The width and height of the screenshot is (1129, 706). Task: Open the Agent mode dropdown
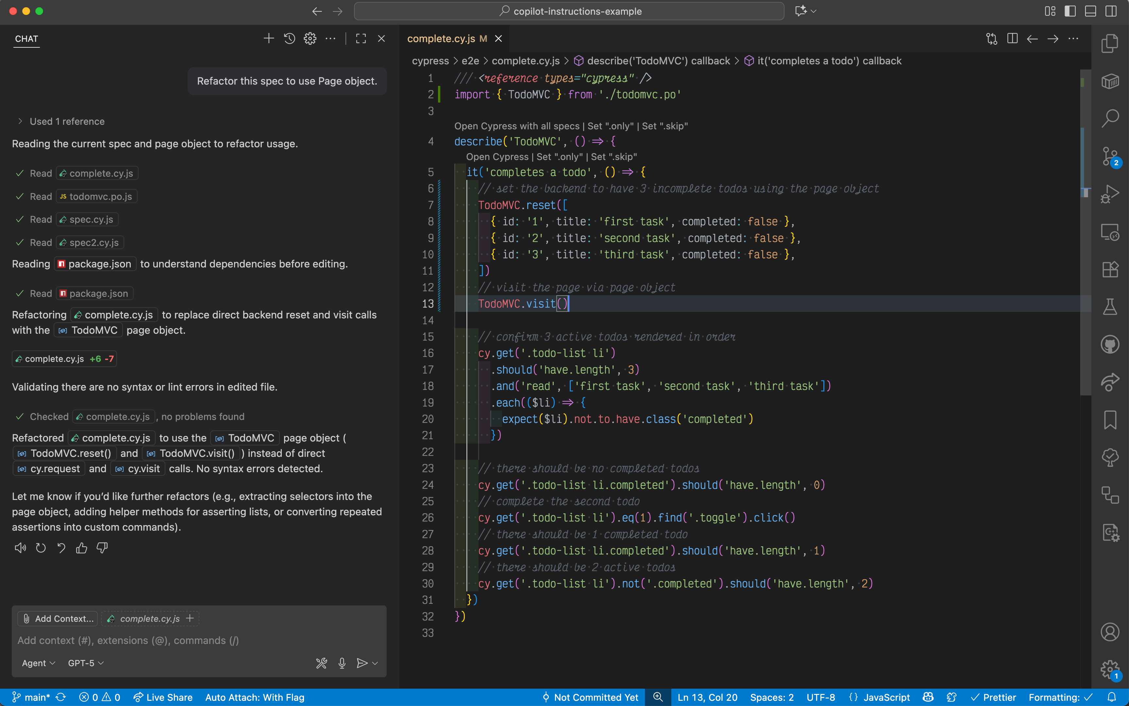(x=38, y=663)
